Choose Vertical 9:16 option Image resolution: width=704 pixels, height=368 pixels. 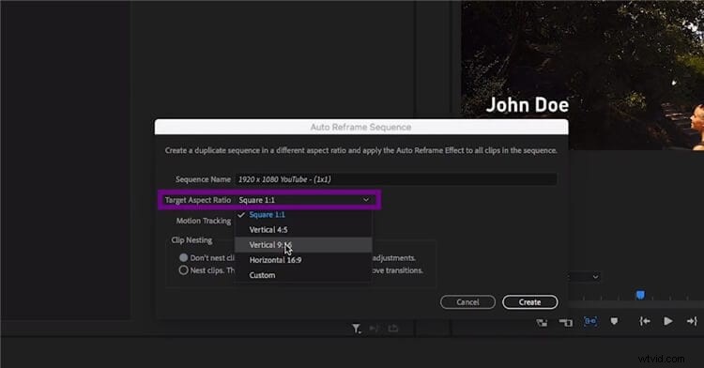[x=303, y=245]
